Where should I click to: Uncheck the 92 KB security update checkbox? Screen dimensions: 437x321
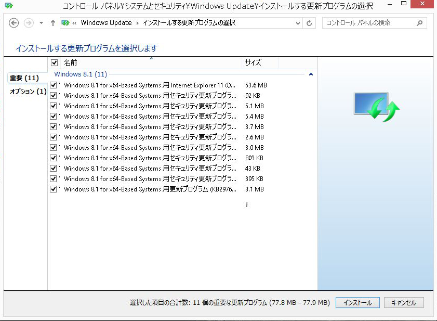[53, 95]
